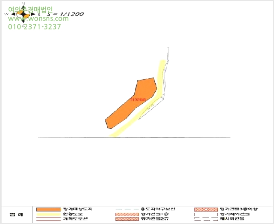Click the dashed 용도지역구분선 legend line
274x224 pixels.
[127, 209]
